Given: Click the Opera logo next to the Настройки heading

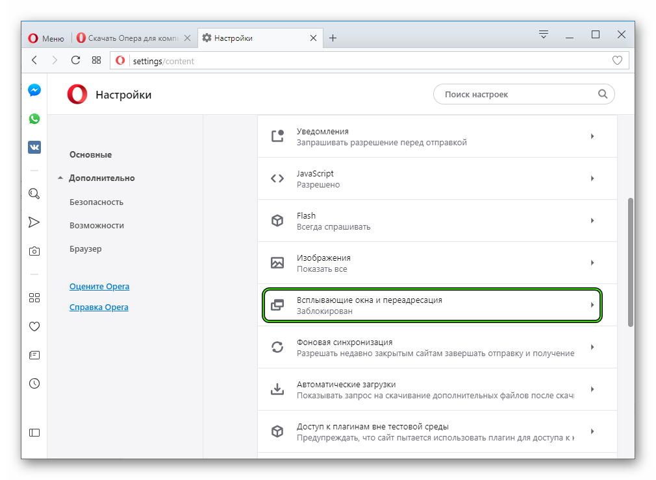Looking at the screenshot, I should point(77,94).
